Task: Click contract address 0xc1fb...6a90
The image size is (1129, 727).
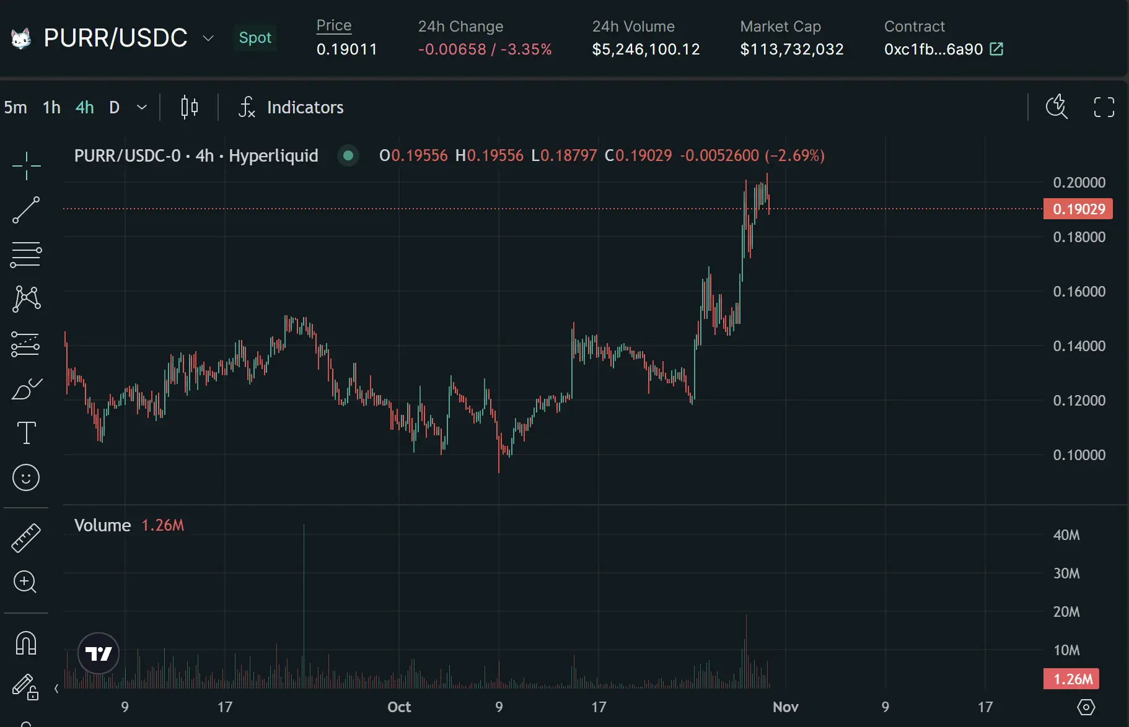Action: [934, 49]
